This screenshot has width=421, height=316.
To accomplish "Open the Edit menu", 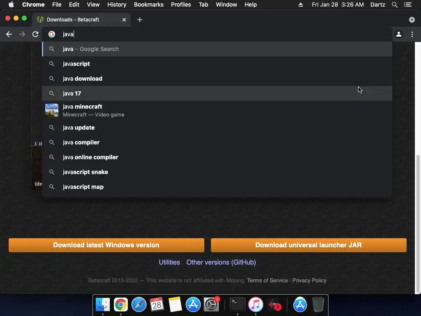I will (x=74, y=5).
